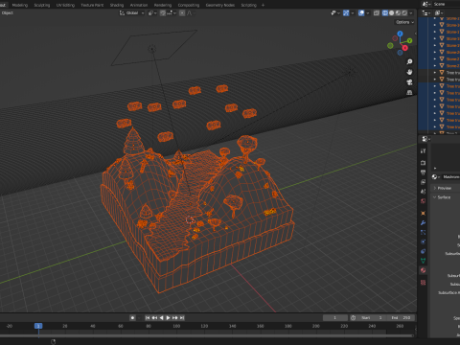The image size is (460, 345).
Task: Play the animation in reverse
Action: pyautogui.click(x=161, y=318)
